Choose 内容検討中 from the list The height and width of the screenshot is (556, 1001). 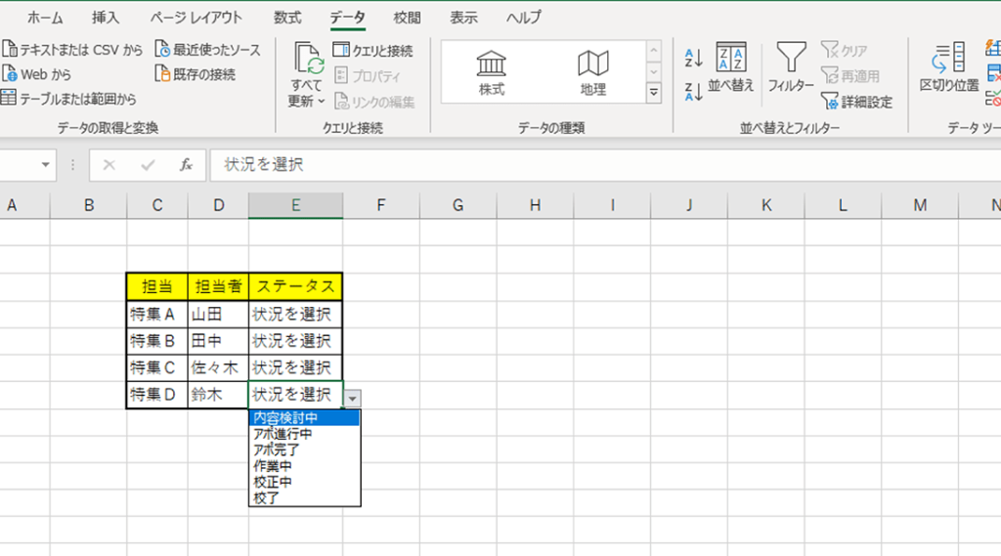coord(304,418)
